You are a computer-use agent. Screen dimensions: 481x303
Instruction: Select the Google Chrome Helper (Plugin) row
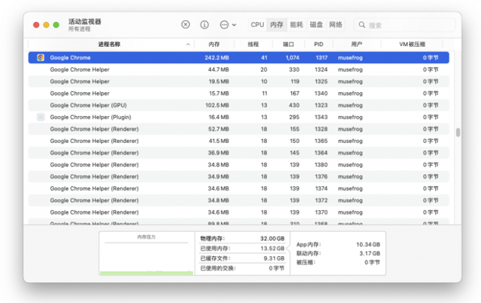coord(238,117)
